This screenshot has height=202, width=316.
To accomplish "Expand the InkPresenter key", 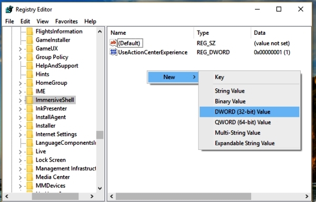I will click(x=20, y=109).
